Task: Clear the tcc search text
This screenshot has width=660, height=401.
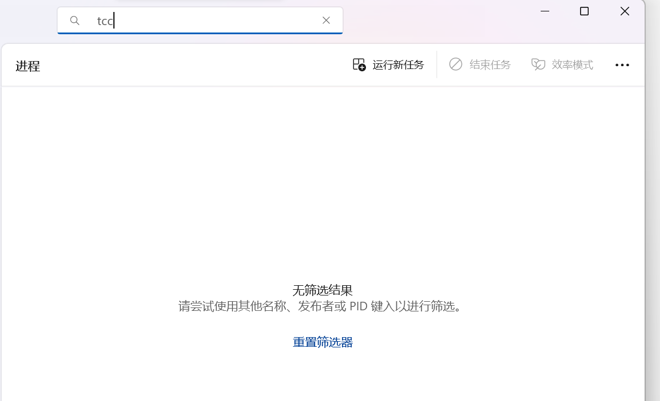Action: [x=326, y=20]
